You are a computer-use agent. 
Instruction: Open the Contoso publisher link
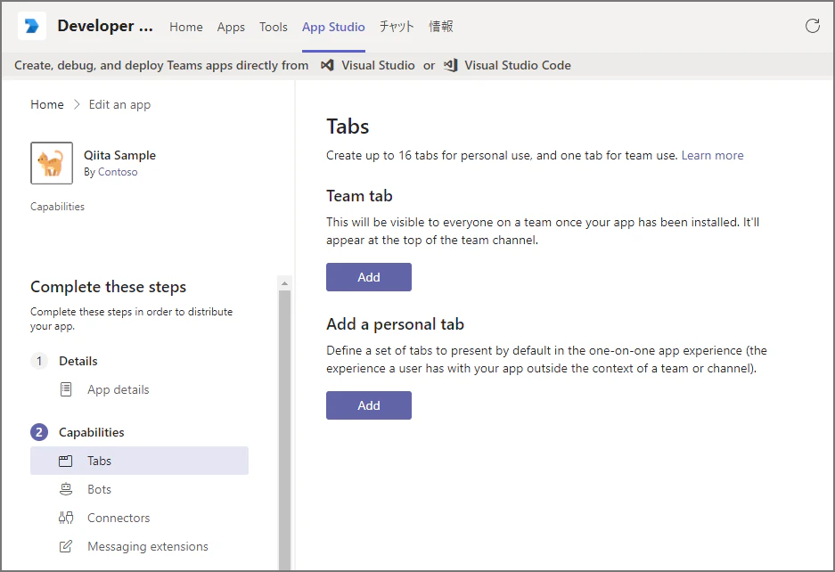pyautogui.click(x=118, y=172)
